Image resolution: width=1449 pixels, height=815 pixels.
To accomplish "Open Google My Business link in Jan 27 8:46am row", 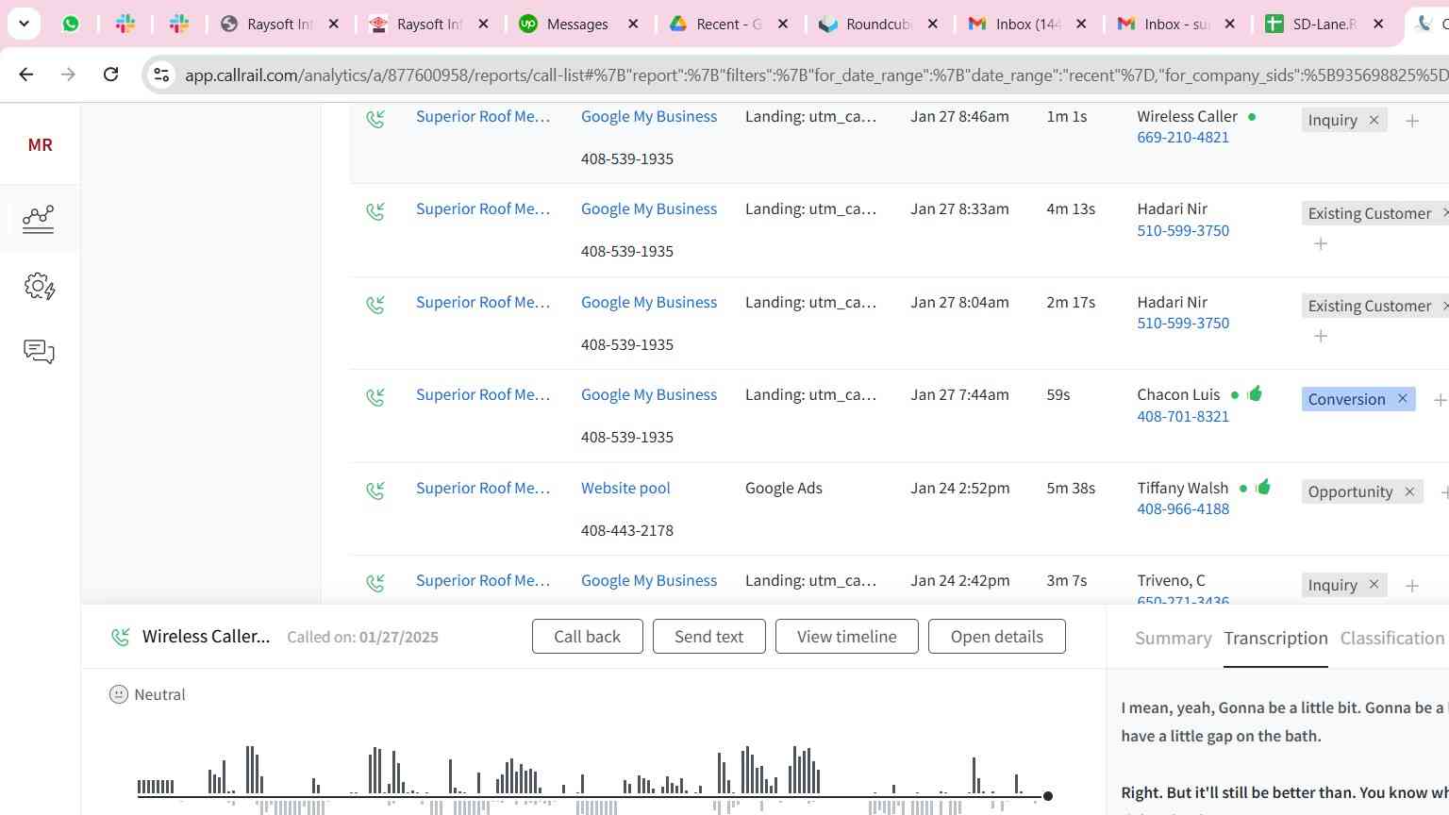I will 649,116.
